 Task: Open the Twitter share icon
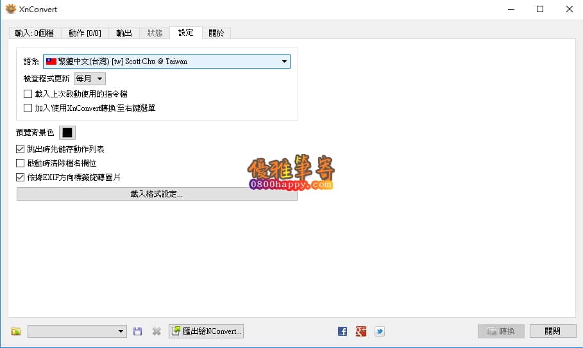[379, 331]
